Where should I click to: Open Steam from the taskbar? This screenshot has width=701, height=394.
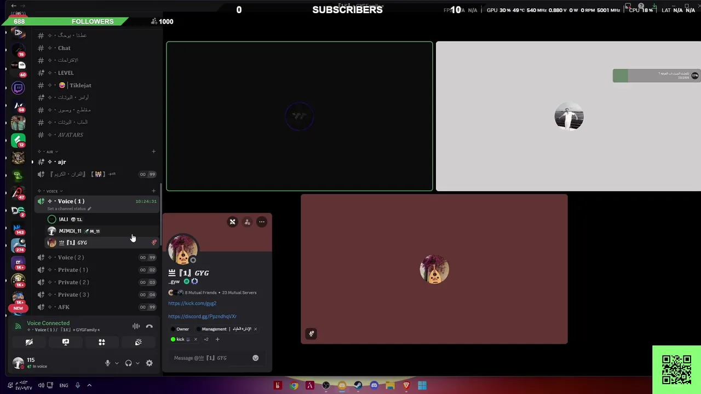(358, 385)
